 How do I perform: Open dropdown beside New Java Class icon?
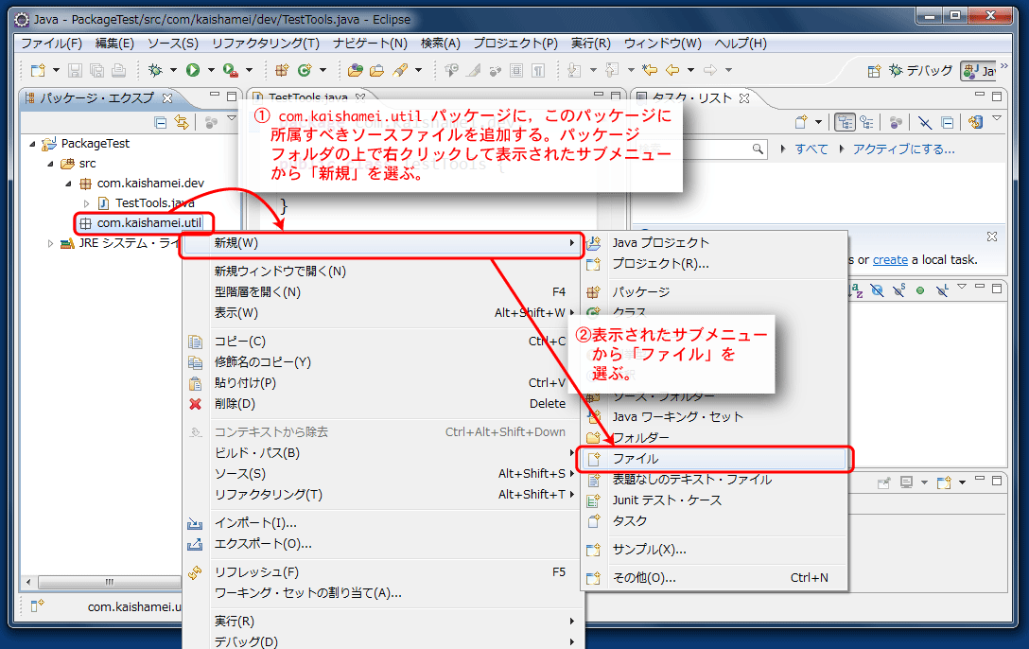pos(323,70)
